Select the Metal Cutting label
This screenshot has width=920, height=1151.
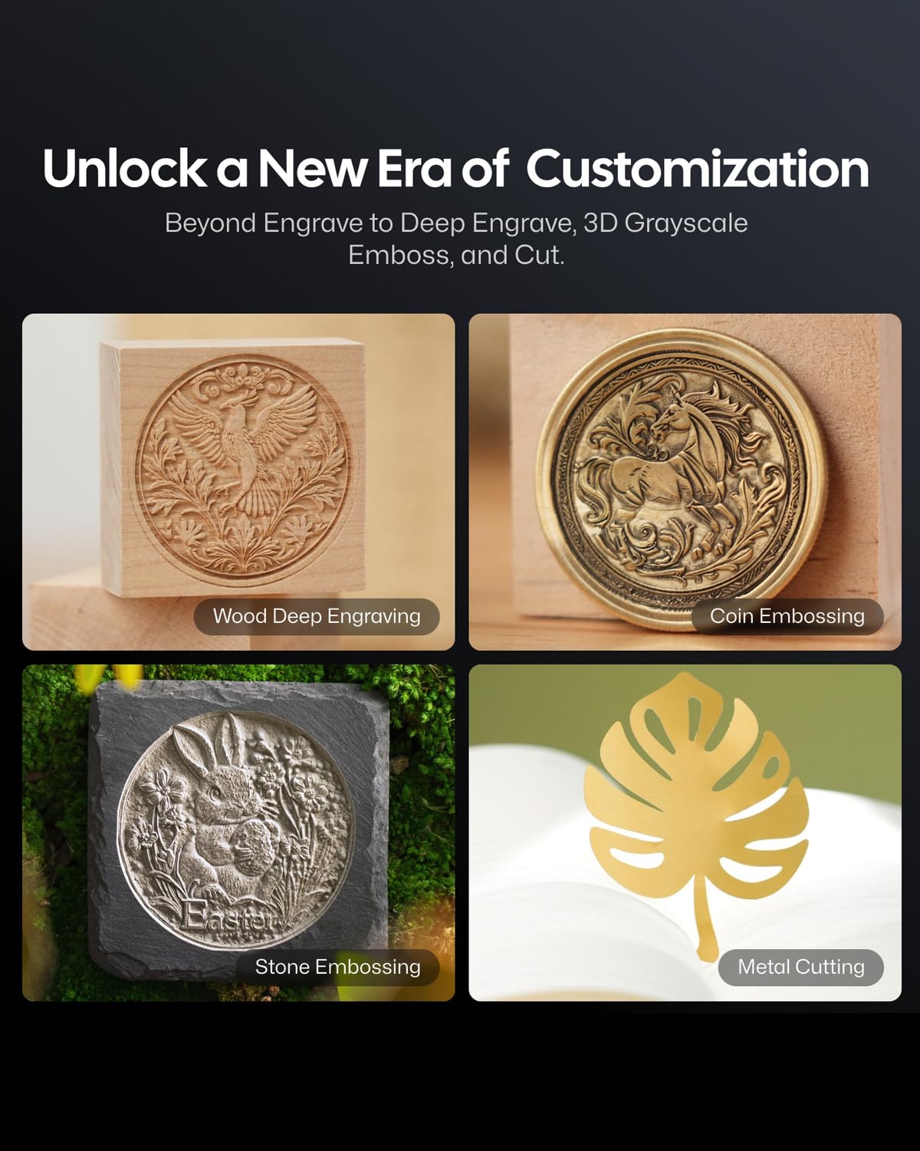click(x=801, y=967)
